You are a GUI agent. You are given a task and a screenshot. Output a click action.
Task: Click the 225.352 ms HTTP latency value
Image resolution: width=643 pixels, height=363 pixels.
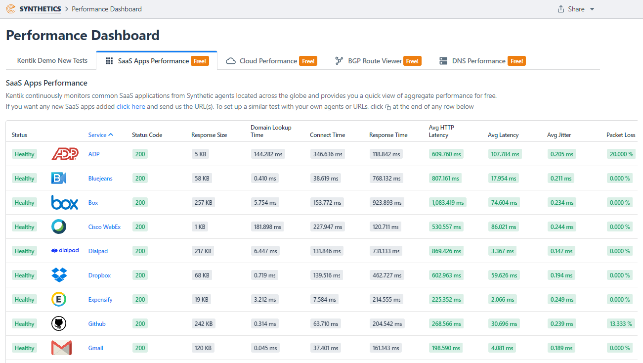446,300
